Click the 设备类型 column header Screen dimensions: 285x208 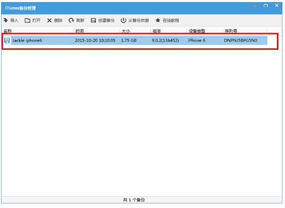(x=197, y=31)
